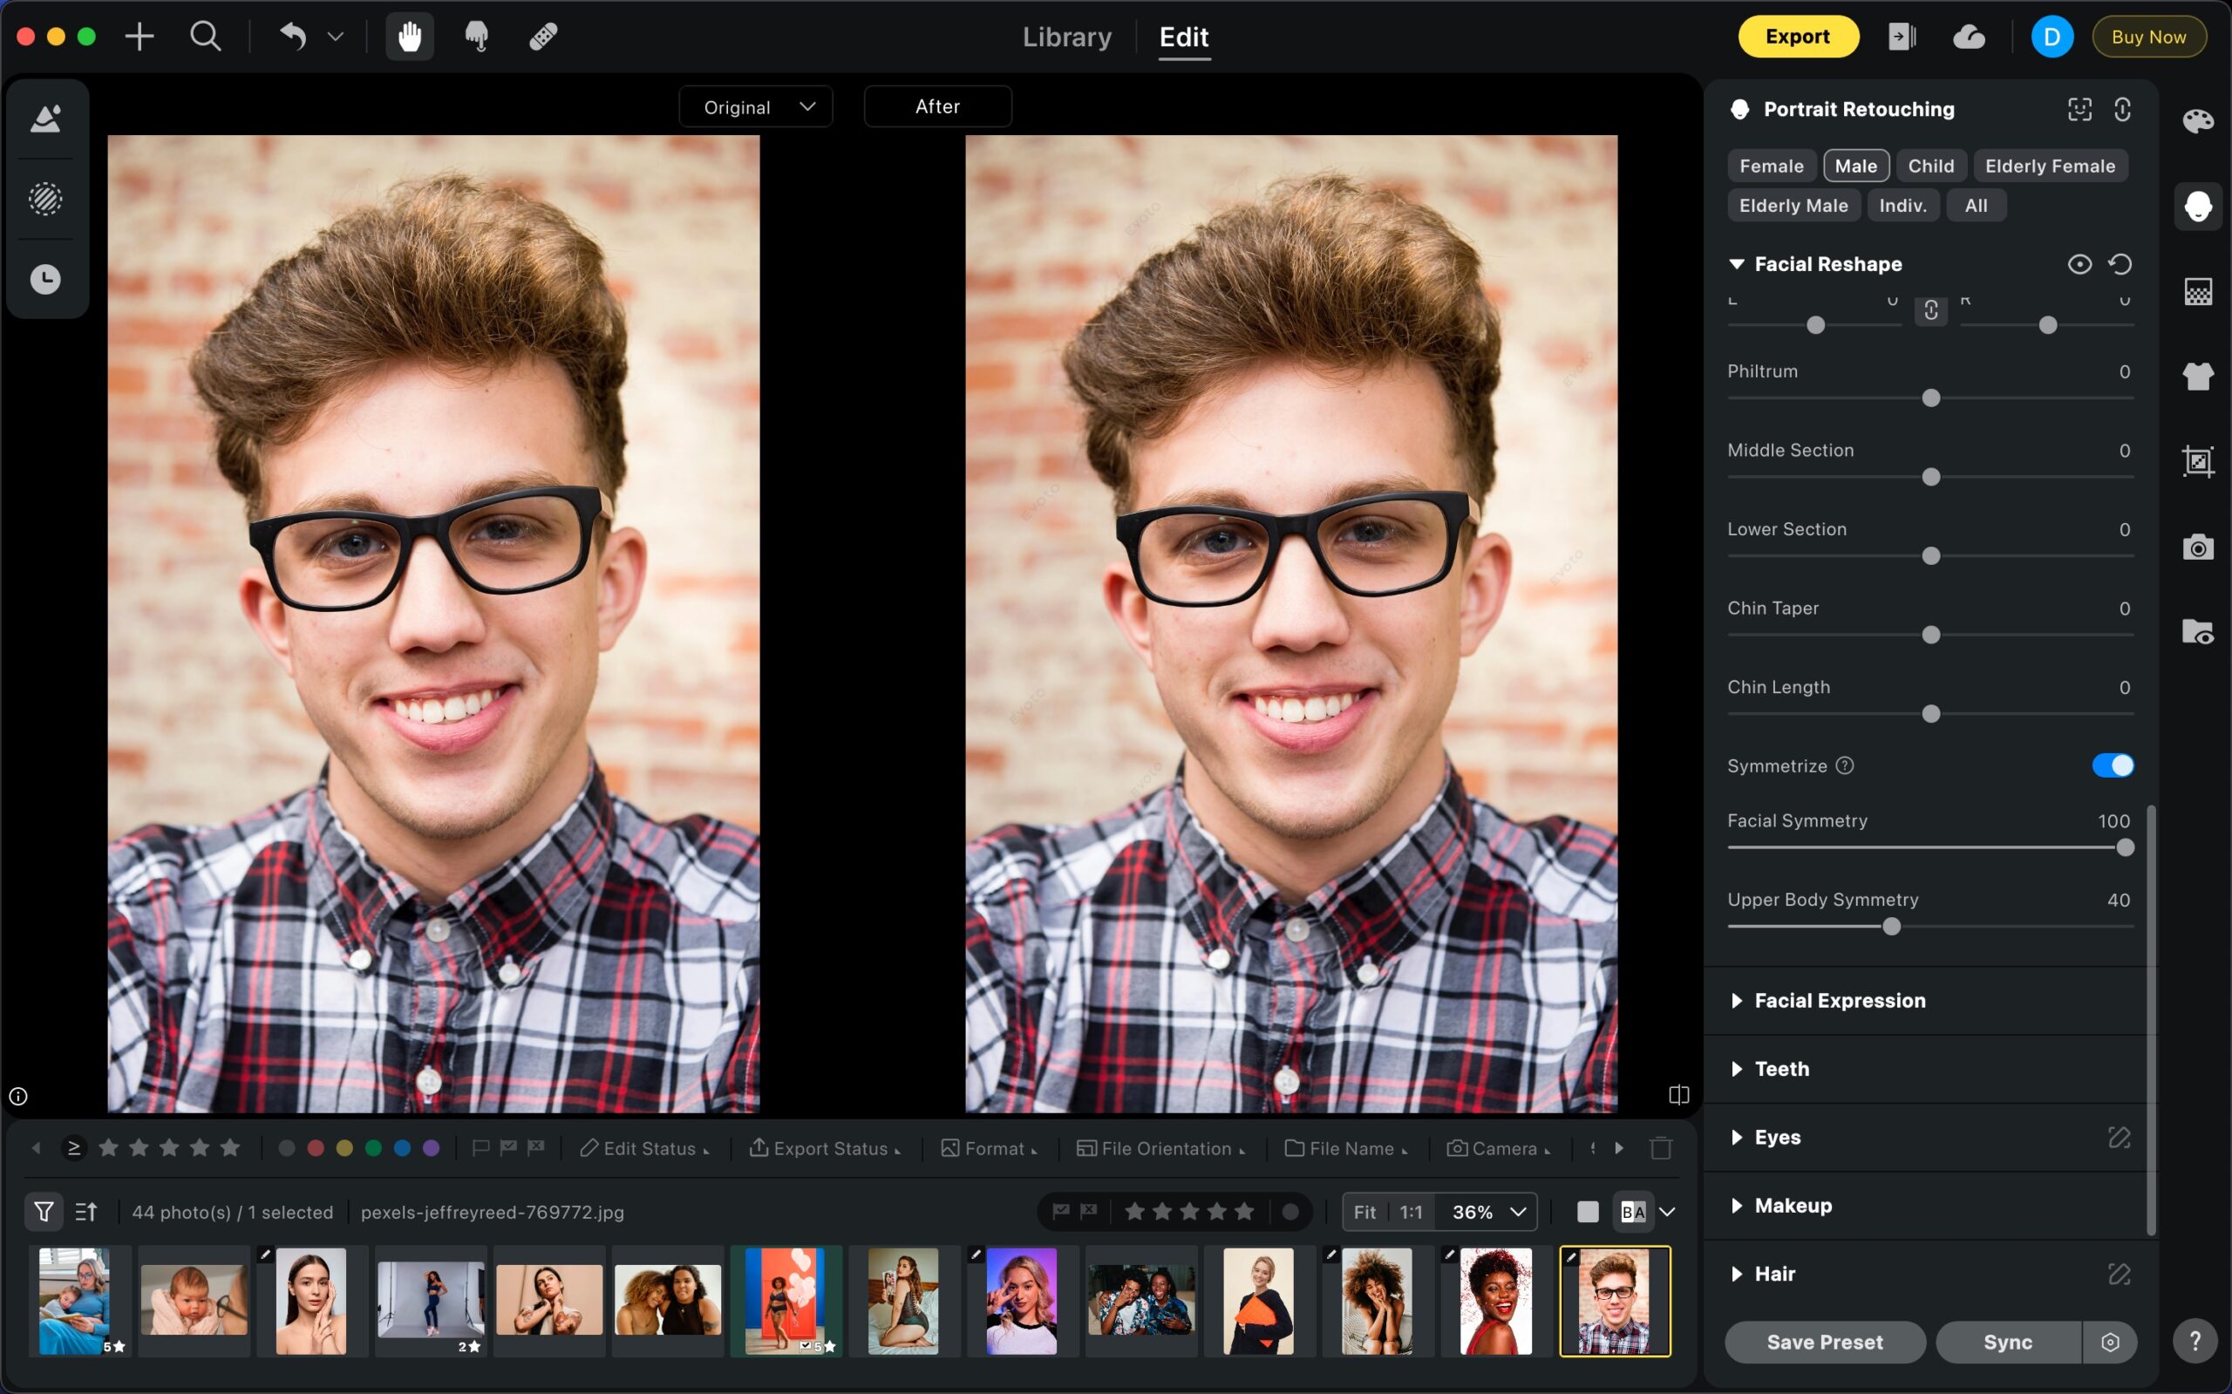2232x1394 pixels.
Task: Switch to the Library tab
Action: (1066, 37)
